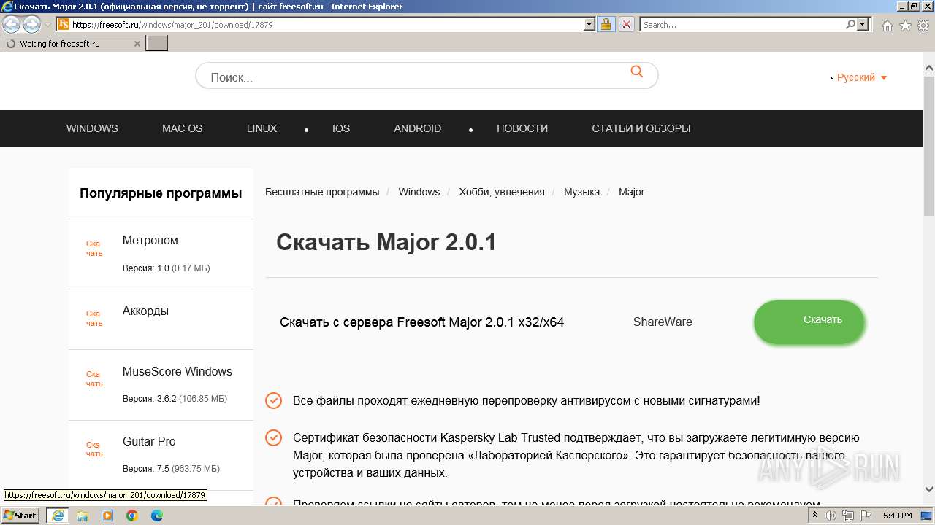Open the MuseScore Windows program link

tap(178, 372)
